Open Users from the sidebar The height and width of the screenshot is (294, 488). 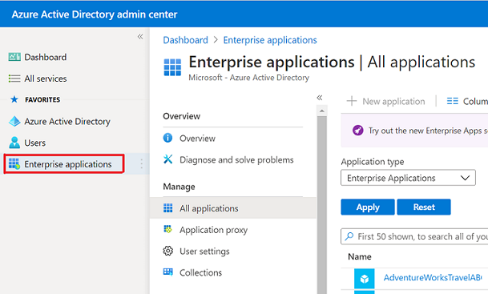pos(35,143)
